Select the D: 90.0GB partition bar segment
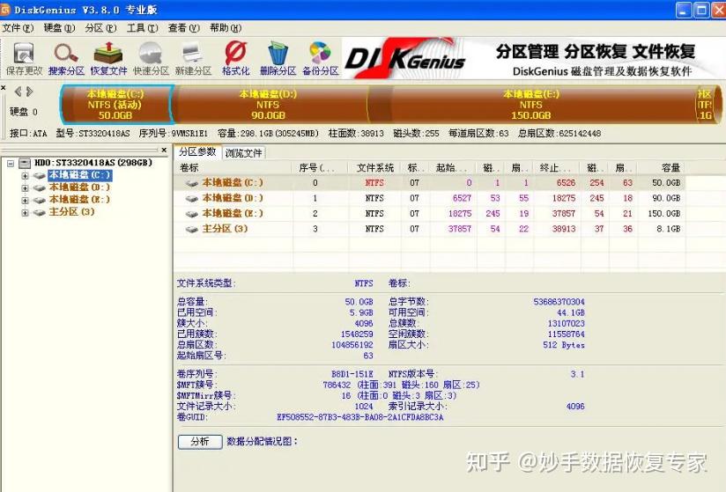Screen dimensions: 726x492 [x=270, y=105]
